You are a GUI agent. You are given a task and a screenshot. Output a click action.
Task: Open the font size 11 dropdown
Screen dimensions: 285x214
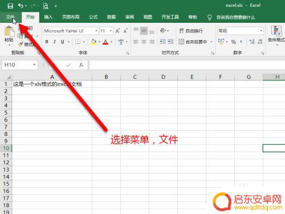pos(111,31)
